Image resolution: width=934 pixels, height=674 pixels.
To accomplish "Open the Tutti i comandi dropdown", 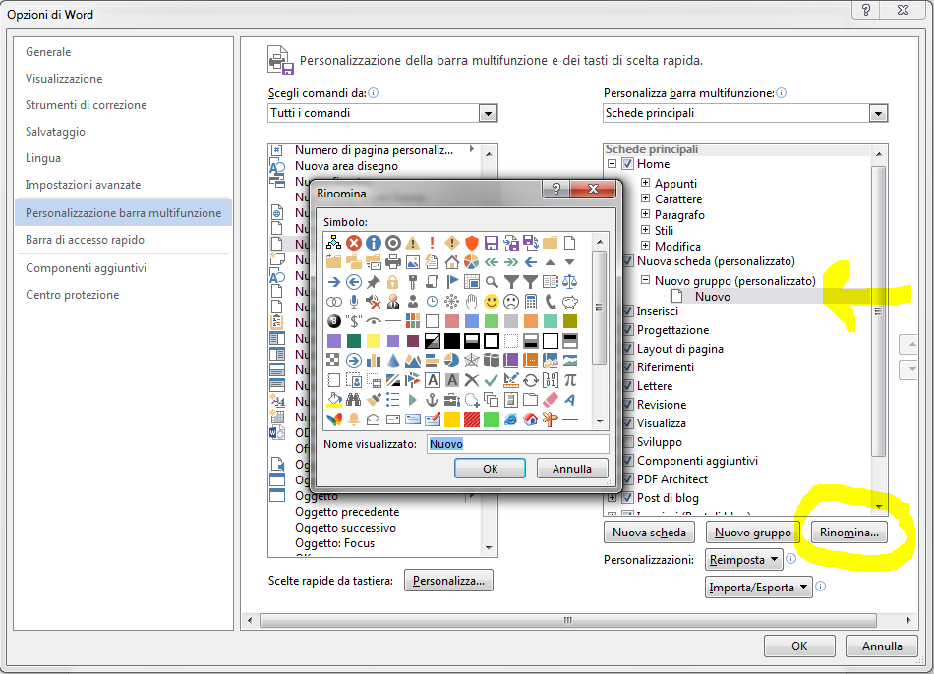I will pos(488,113).
